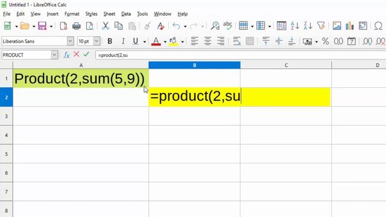Toggle Bold formatting
386x217 pixels.
point(110,42)
